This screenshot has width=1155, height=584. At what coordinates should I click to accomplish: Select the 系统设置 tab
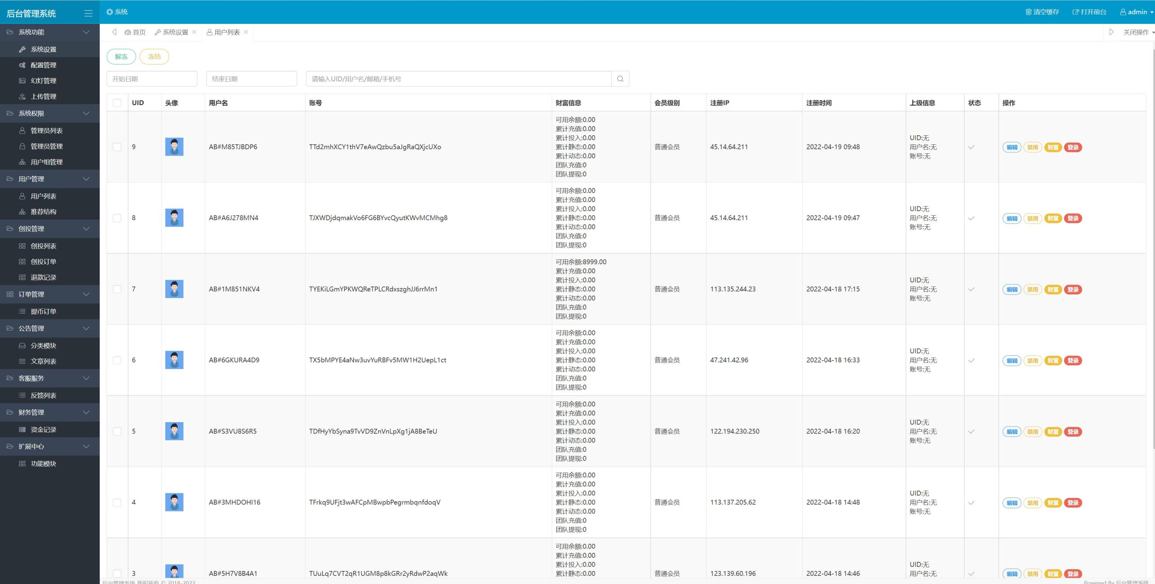[174, 31]
